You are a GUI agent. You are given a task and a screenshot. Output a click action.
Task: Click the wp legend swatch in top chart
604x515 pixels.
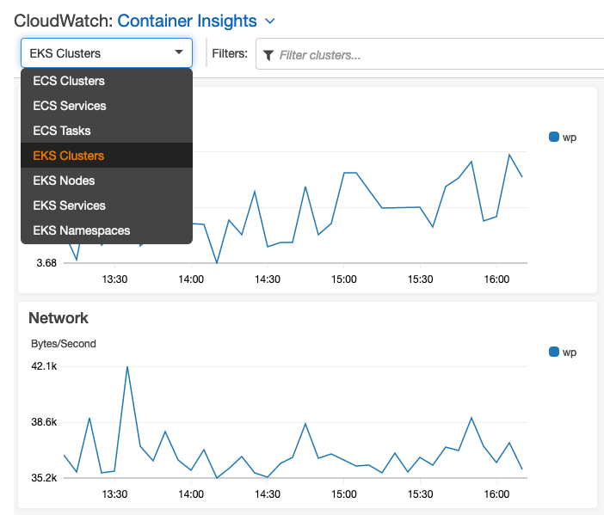click(x=554, y=137)
